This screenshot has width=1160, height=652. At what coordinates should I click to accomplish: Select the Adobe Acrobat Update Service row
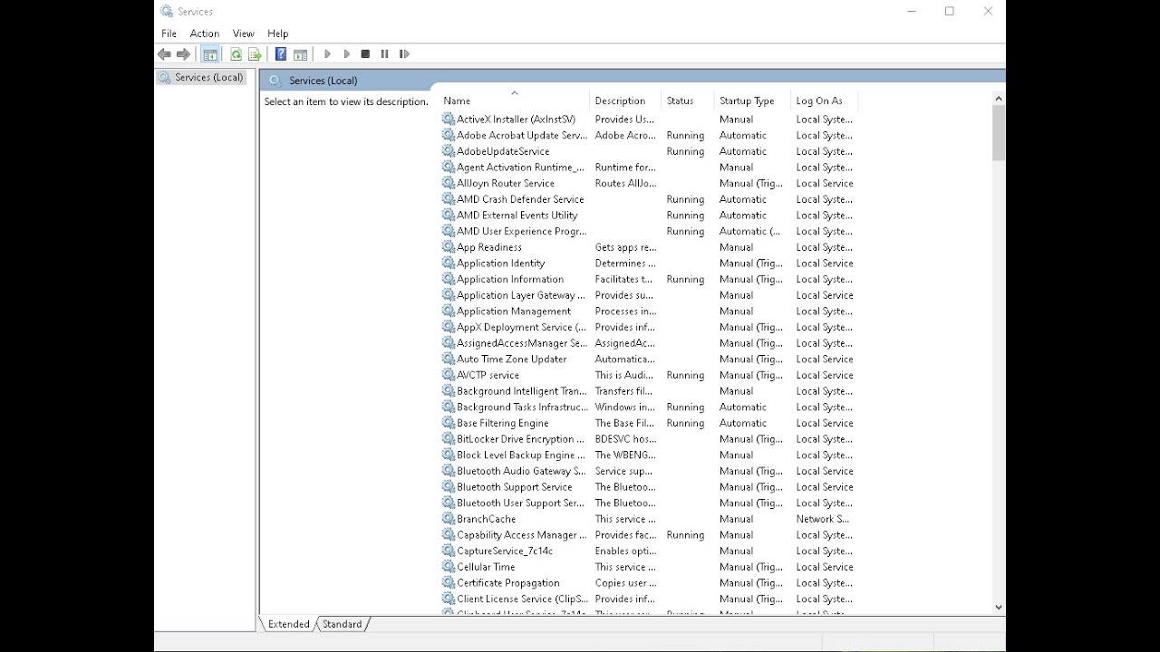(648, 136)
